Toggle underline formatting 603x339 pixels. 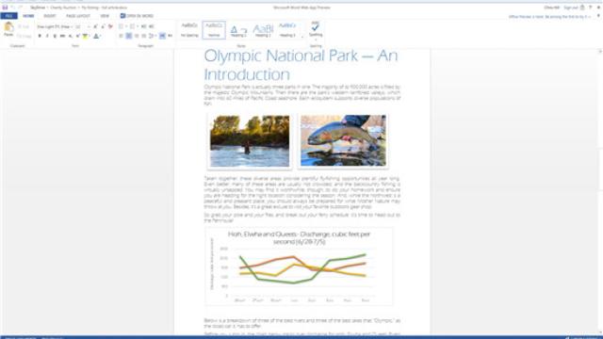55,36
